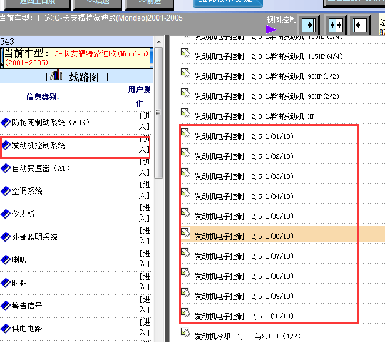Click [进入] link for 防抱死制动系统 row
This screenshot has height=342, width=385.
(x=145, y=121)
